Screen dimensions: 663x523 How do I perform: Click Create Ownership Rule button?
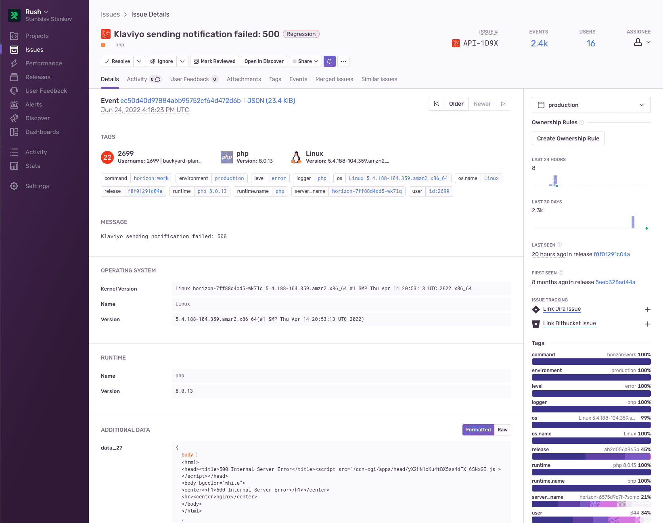tap(568, 138)
